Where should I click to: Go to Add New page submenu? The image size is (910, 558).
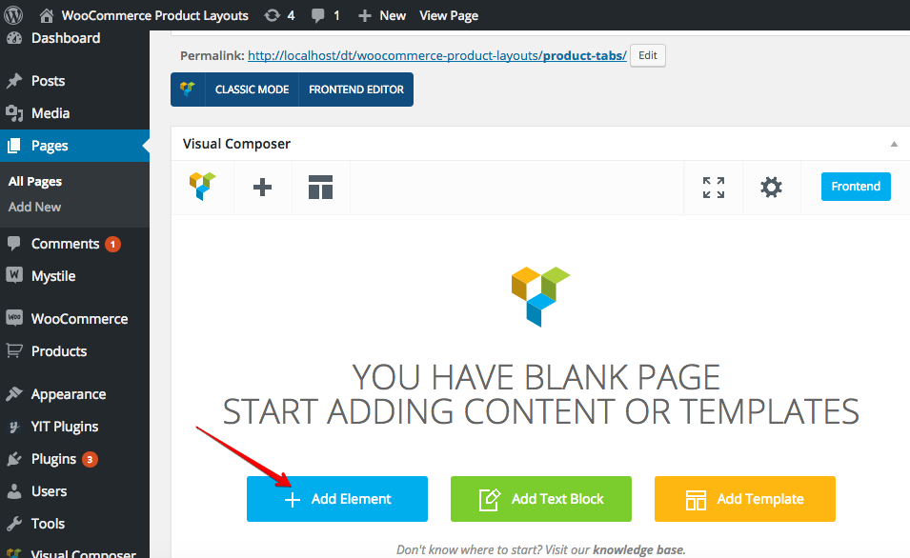[34, 207]
